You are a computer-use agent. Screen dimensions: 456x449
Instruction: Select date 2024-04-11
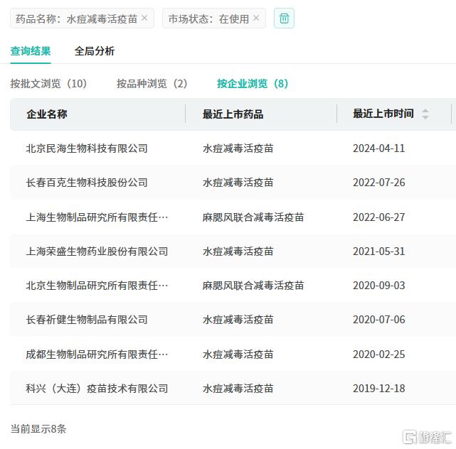pyautogui.click(x=379, y=148)
